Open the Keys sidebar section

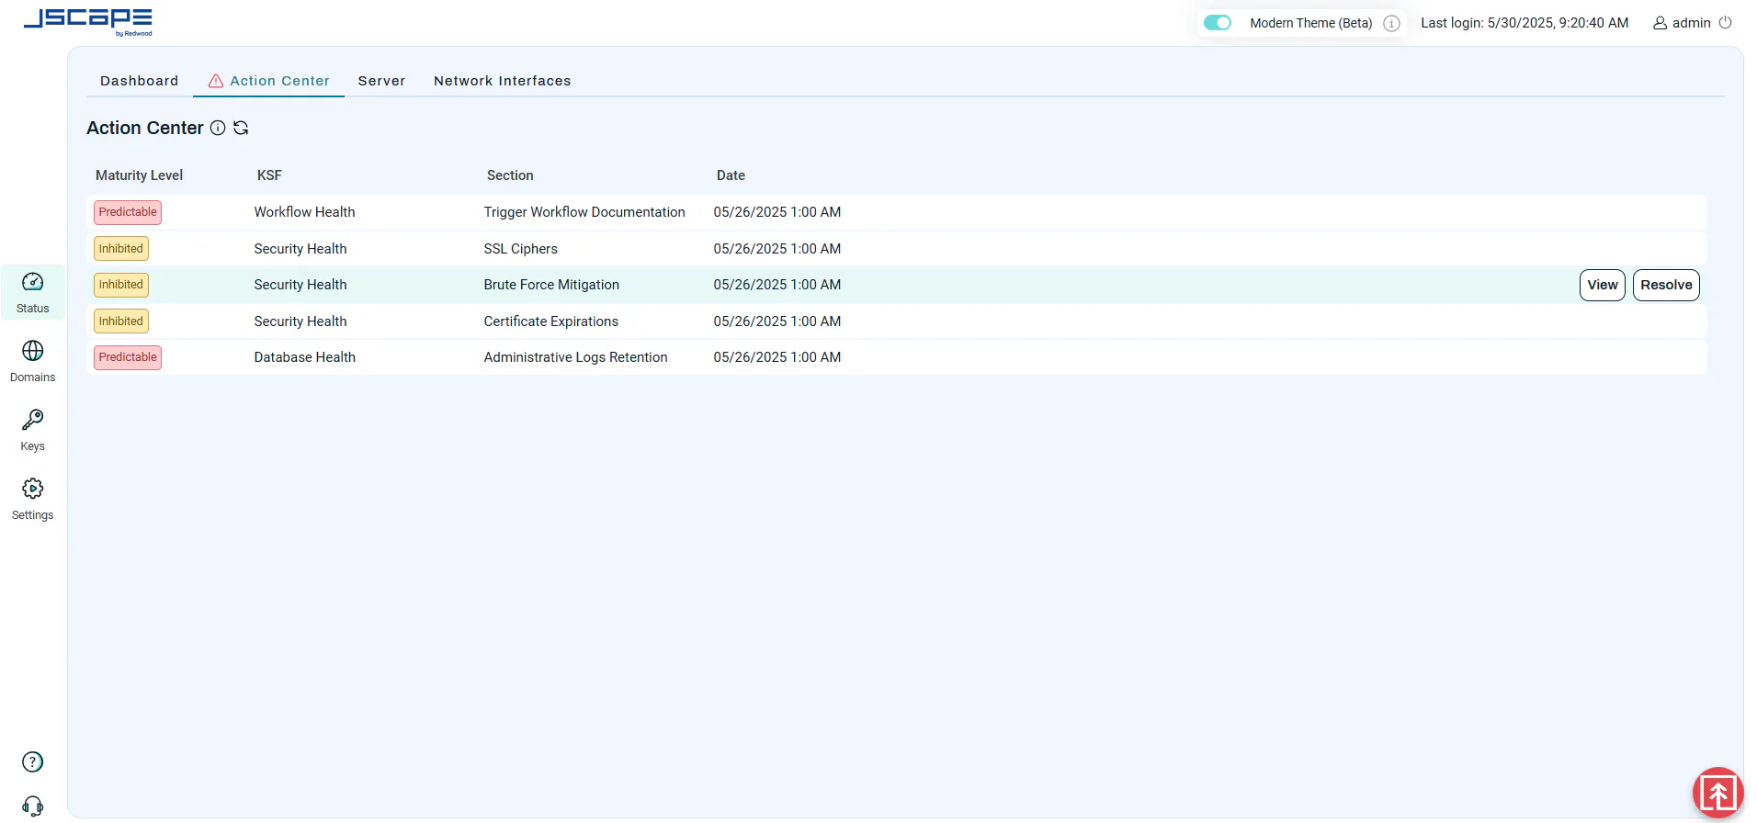click(x=33, y=430)
